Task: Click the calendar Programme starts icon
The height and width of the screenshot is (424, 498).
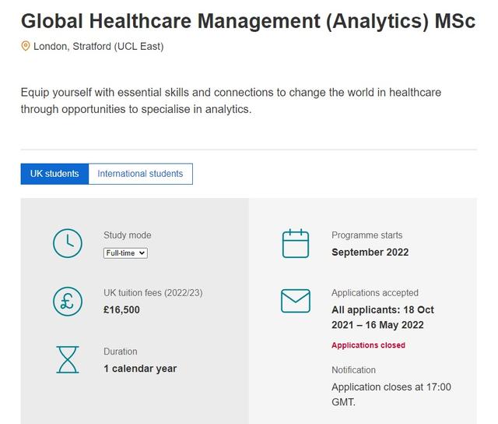Action: point(296,243)
